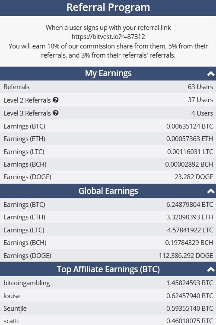Open help icon for Level 2 Referrals
Viewport: 216px width, 325px height.
point(56,100)
